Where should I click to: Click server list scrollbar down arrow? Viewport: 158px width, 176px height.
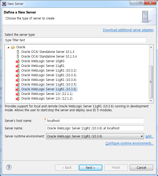(x=151, y=101)
